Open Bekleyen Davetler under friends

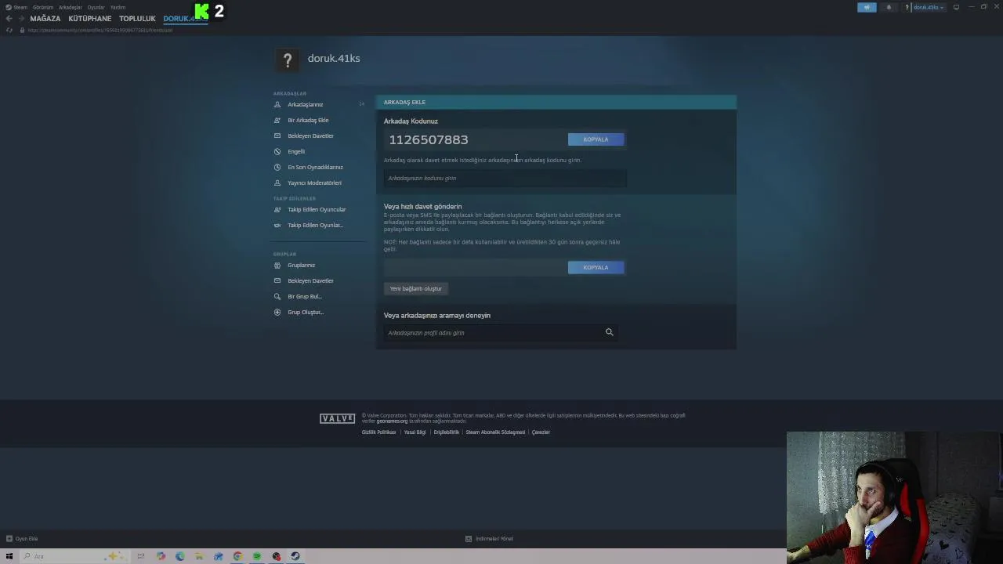coord(310,136)
